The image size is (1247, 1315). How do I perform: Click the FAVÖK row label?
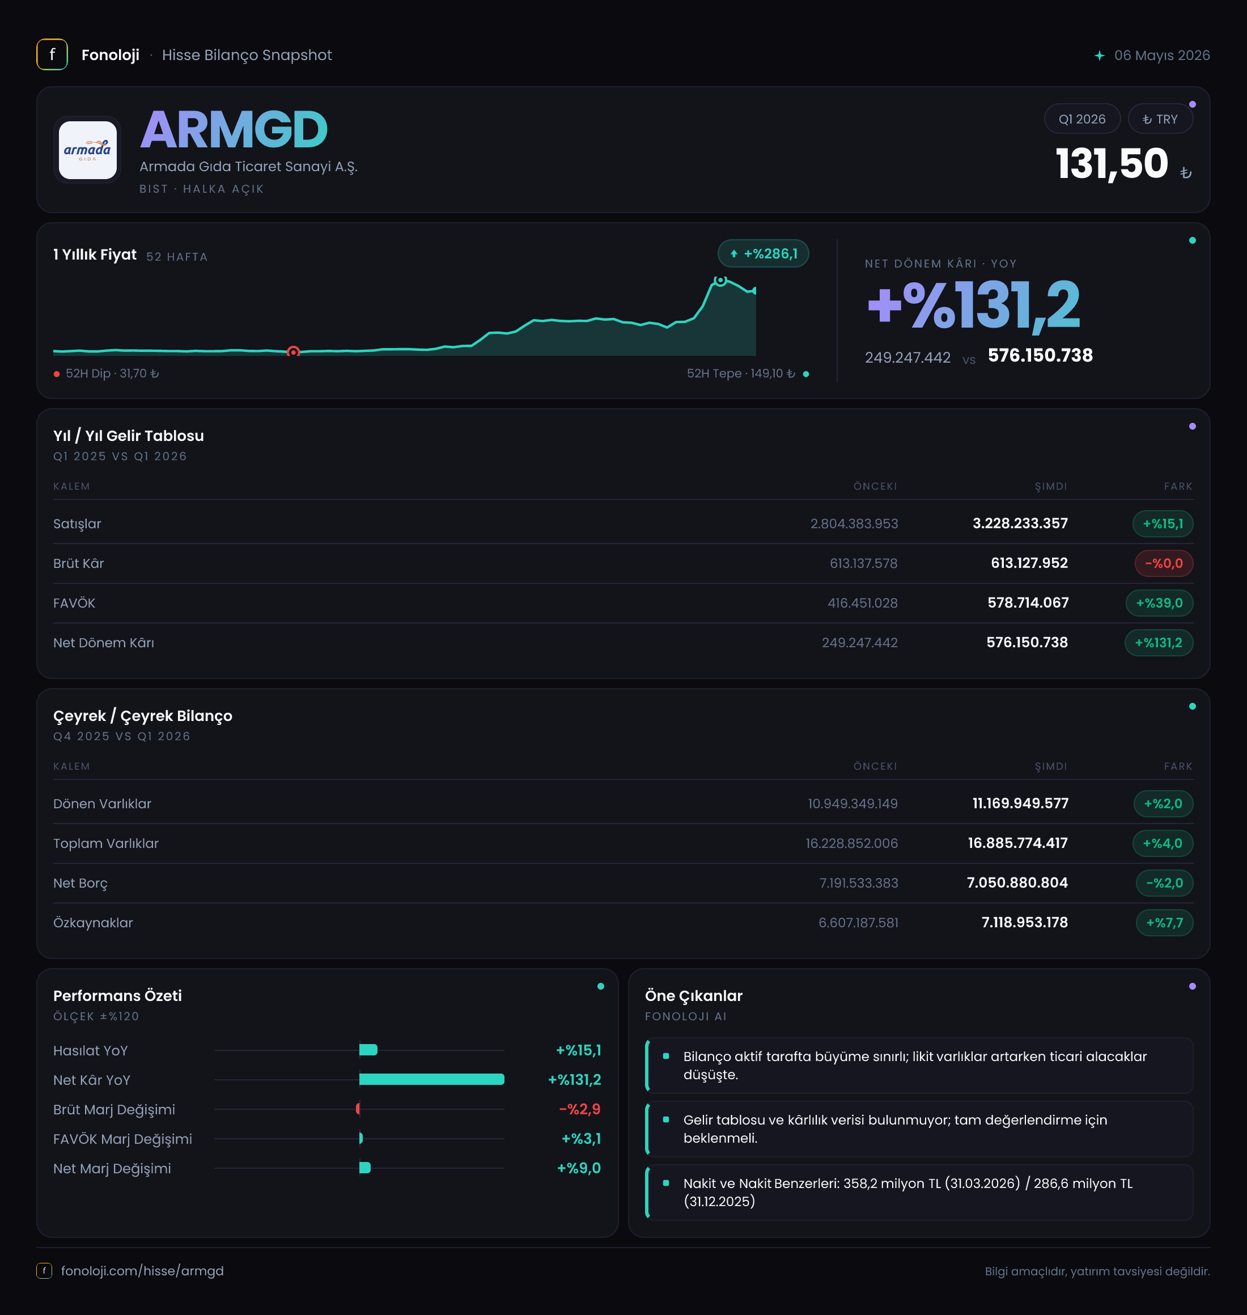coord(74,603)
